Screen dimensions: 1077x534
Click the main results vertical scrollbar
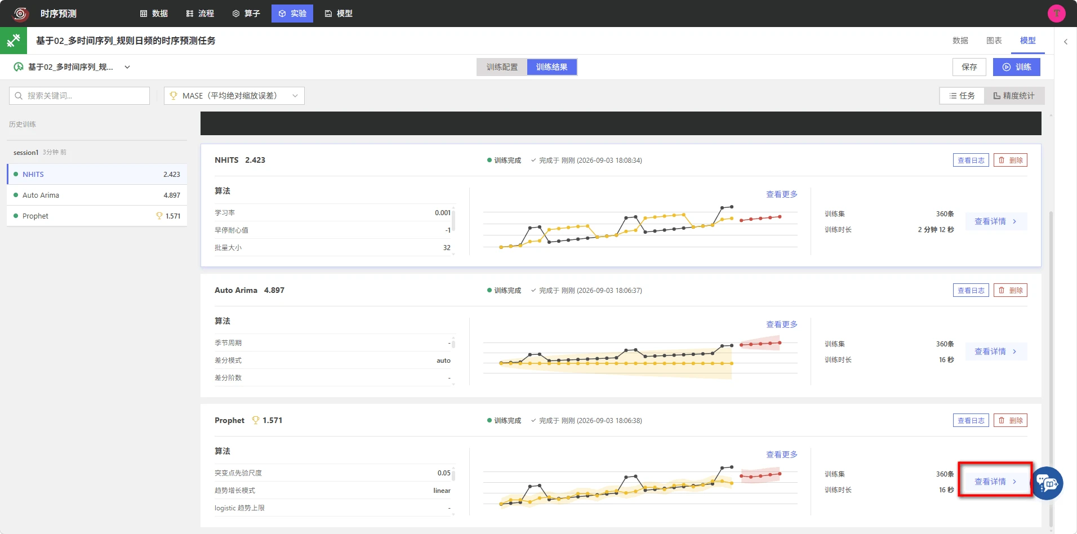[x=1051, y=369]
